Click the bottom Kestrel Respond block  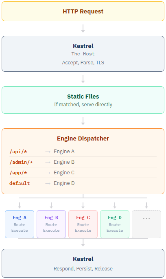pos(83,264)
